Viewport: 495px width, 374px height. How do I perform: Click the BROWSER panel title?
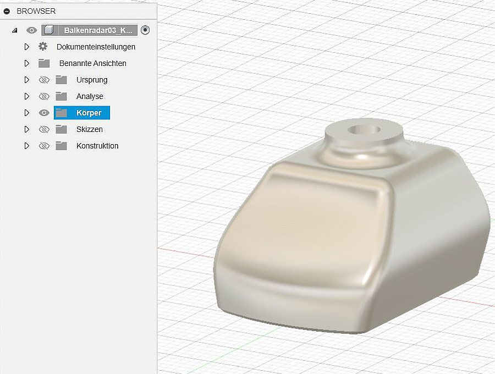point(36,11)
